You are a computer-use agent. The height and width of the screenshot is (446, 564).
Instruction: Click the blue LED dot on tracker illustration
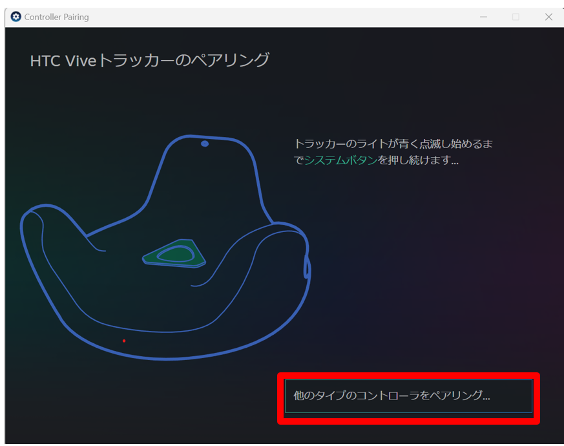(x=205, y=143)
